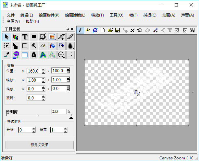Screen dimensions: 199x161
Task: Select the polygon path shape tool
Action: (43, 37)
